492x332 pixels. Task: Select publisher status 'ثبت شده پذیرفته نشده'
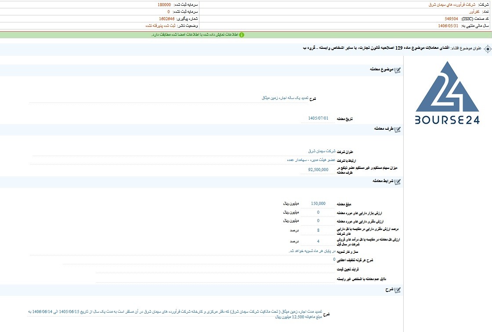click(160, 26)
